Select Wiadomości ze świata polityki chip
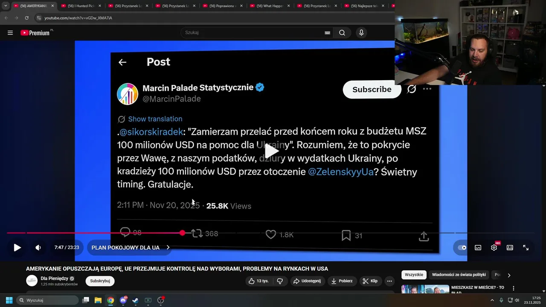The width and height of the screenshot is (546, 307). pyautogui.click(x=459, y=275)
